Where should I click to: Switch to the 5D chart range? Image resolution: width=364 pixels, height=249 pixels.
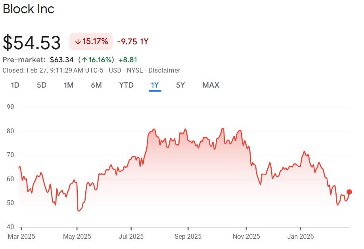point(42,85)
